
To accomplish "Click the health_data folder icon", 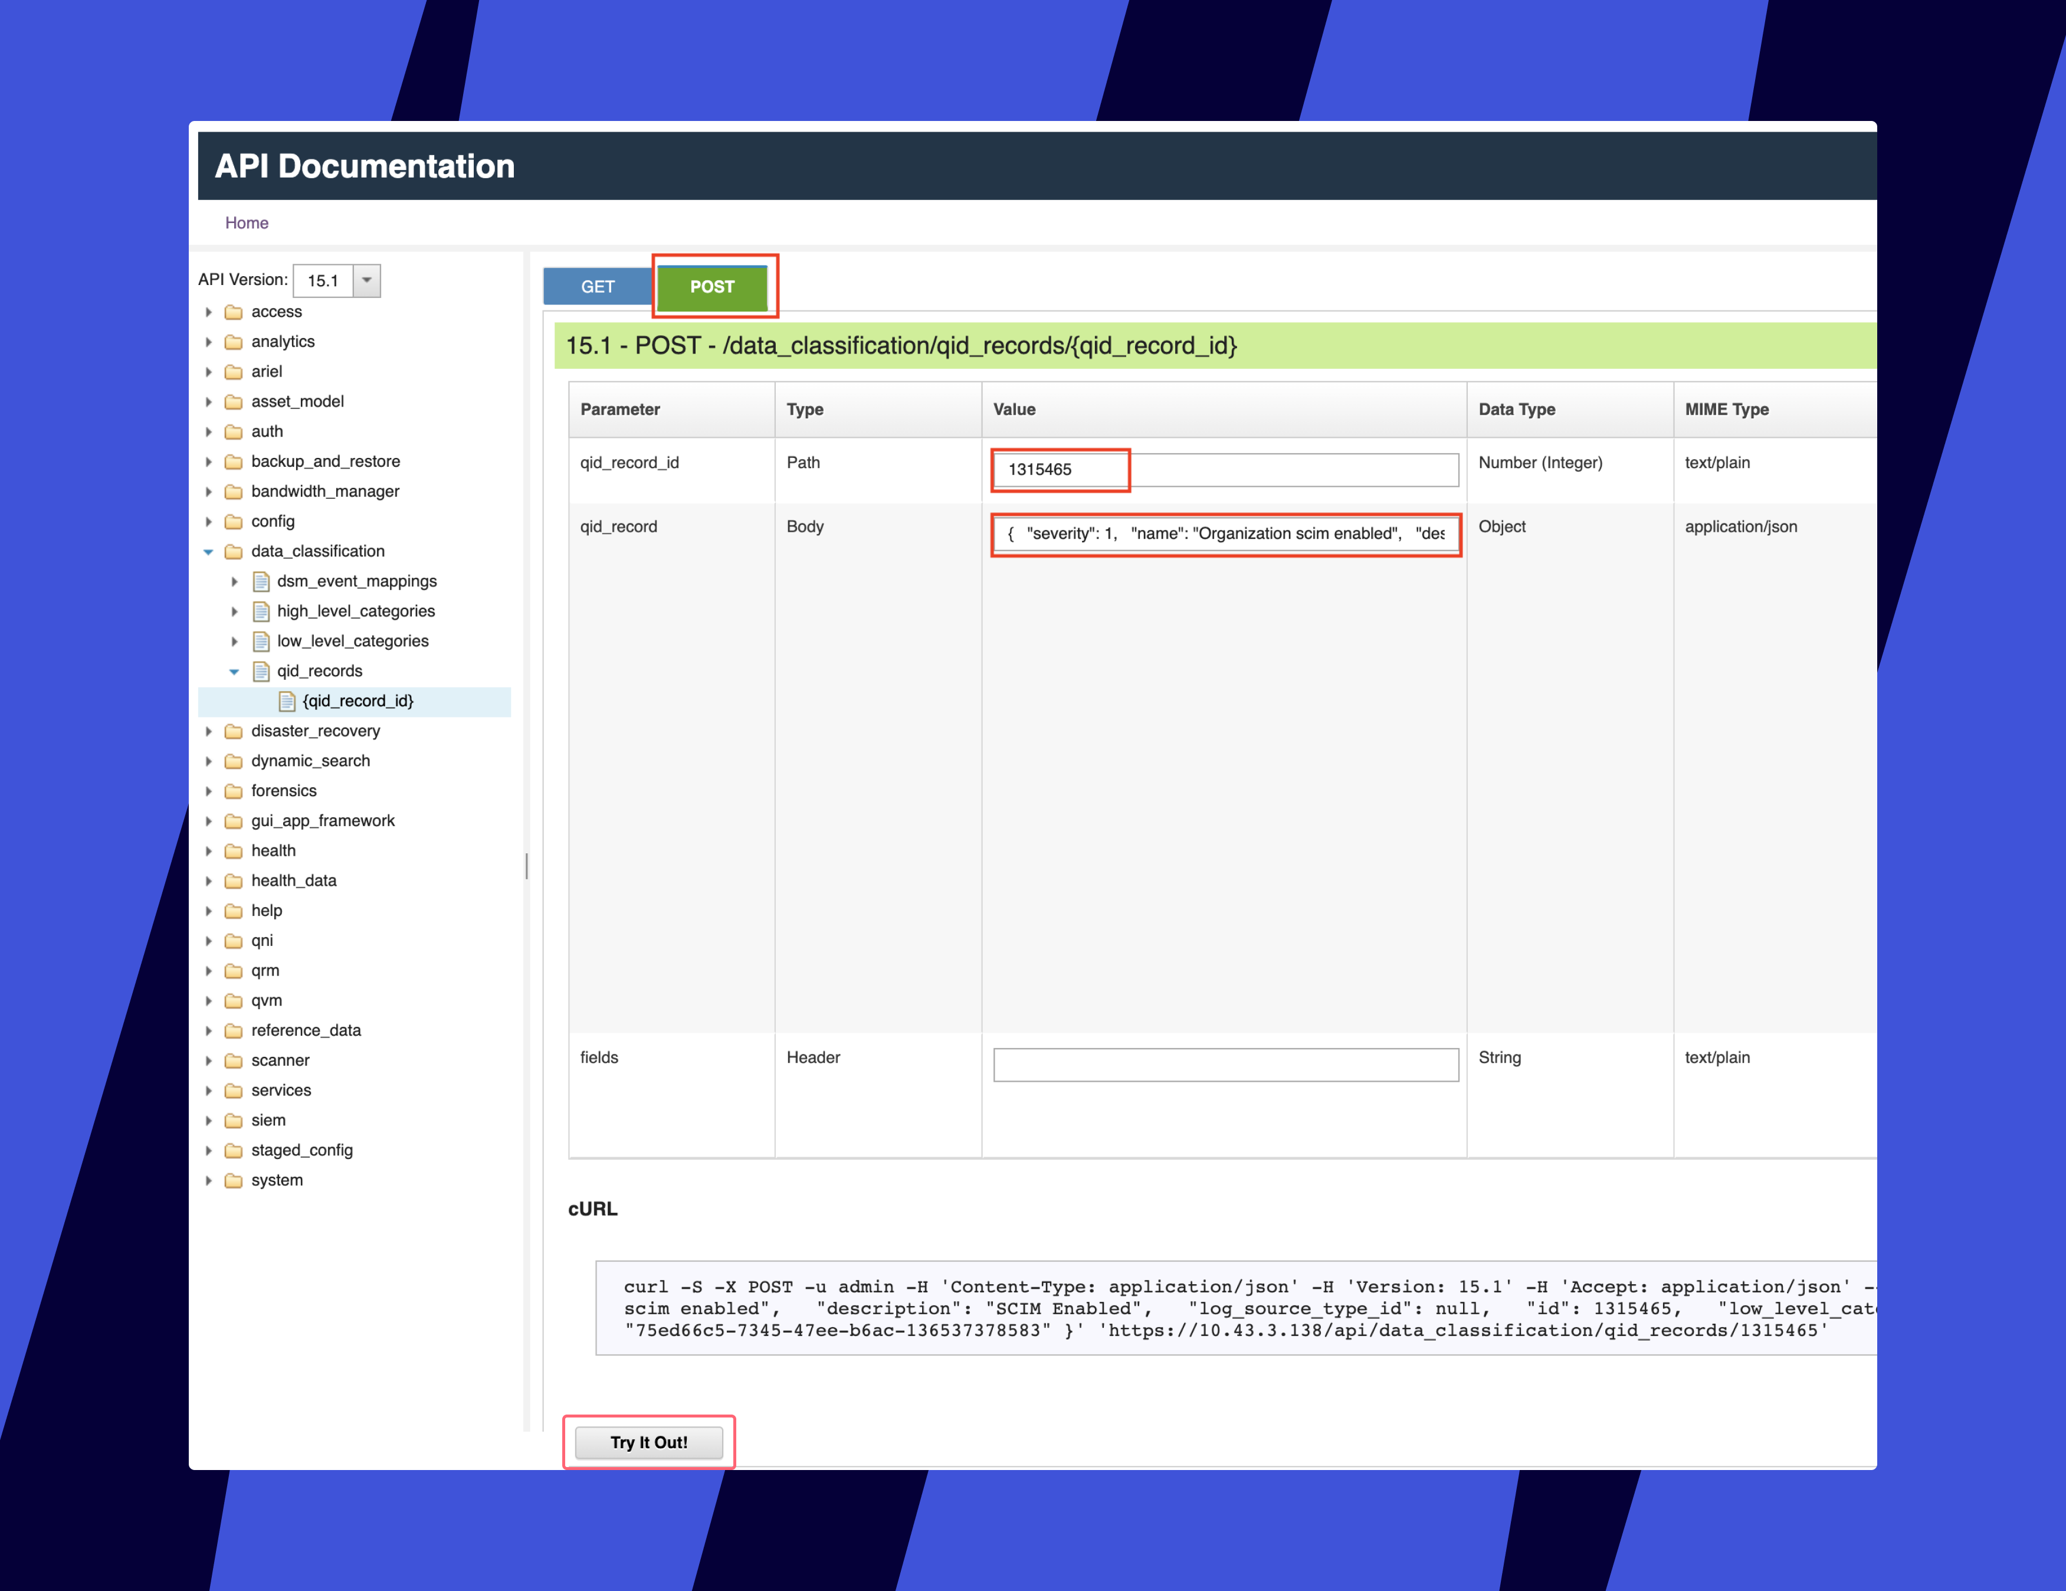I will [234, 881].
